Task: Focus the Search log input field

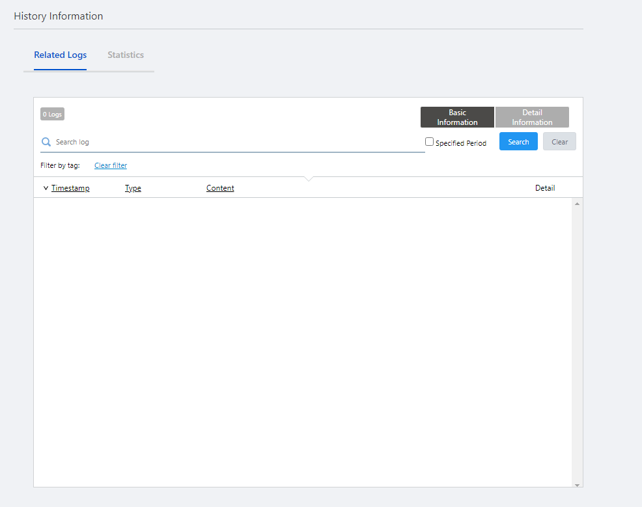Action: click(x=234, y=142)
